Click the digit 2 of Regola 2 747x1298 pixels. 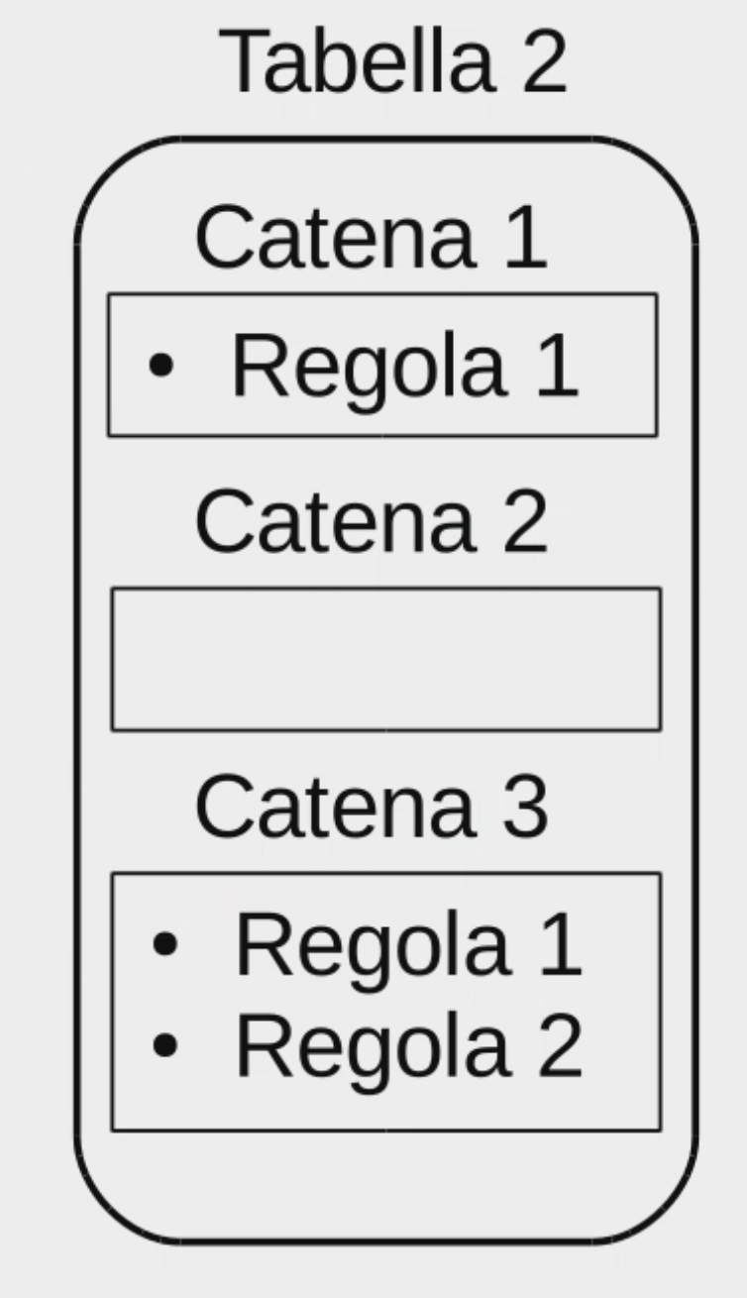pos(559,1046)
